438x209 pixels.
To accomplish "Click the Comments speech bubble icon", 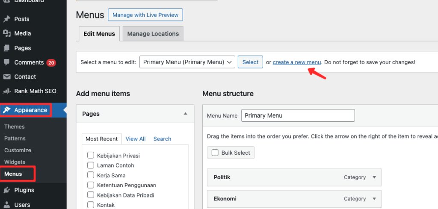I will click(7, 62).
